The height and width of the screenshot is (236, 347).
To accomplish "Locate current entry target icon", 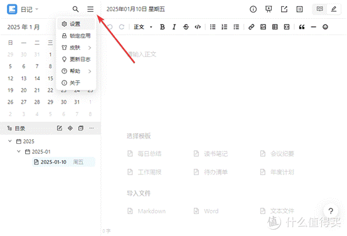I will click(70, 128).
